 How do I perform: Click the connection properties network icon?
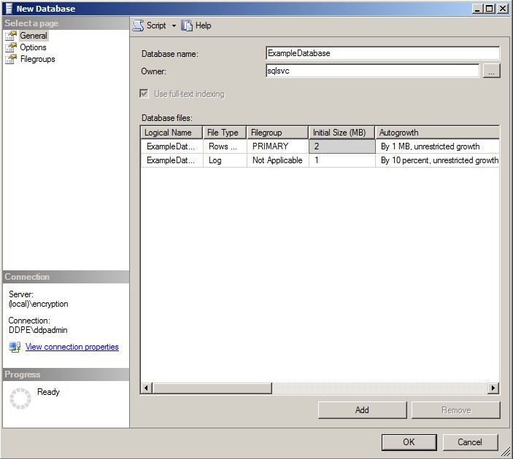(x=15, y=347)
